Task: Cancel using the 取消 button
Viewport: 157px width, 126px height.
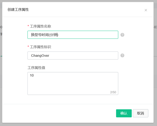Action: 140,113
